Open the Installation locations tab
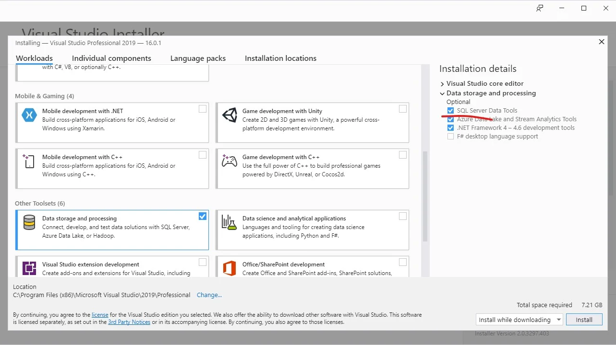This screenshot has height=345, width=616. pyautogui.click(x=280, y=58)
